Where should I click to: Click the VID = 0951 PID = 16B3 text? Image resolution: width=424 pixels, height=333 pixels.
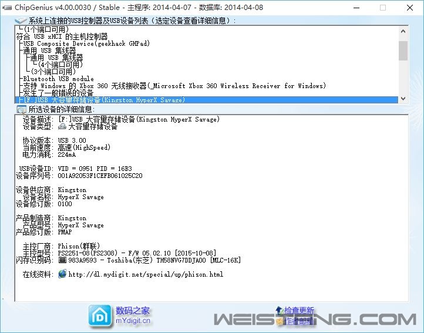pos(95,169)
